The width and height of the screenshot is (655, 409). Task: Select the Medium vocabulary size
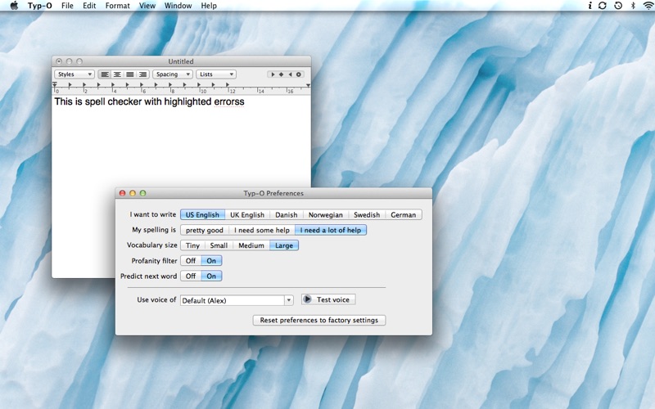(x=251, y=245)
